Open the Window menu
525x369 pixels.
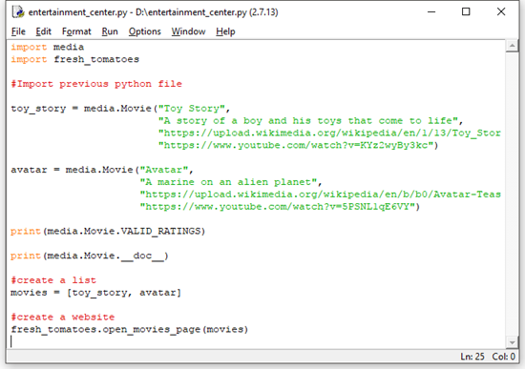click(188, 31)
